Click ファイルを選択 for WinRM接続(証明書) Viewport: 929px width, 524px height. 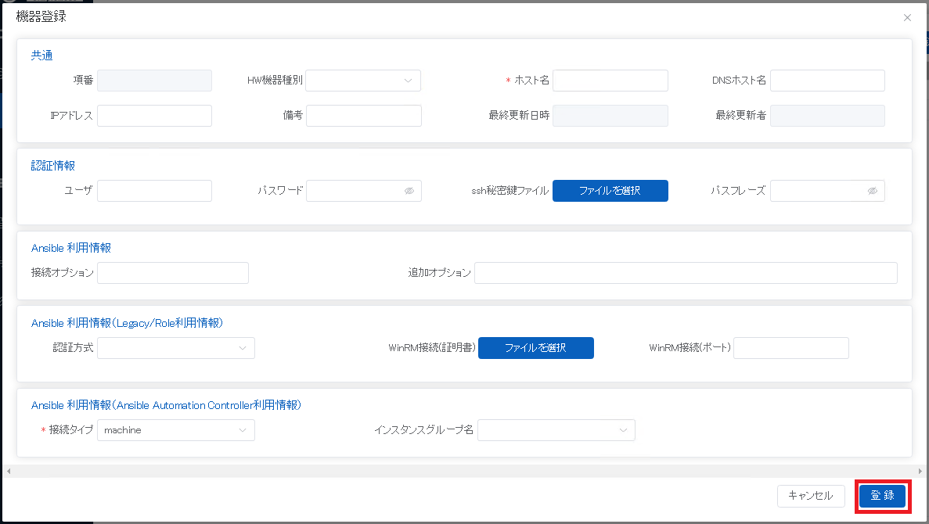coord(535,348)
